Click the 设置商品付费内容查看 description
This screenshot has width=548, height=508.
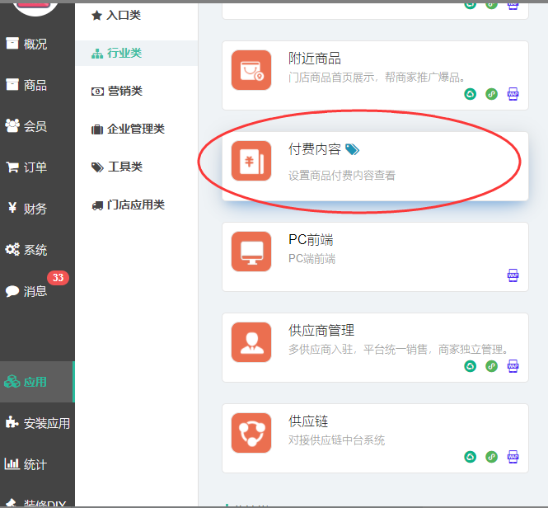[342, 176]
